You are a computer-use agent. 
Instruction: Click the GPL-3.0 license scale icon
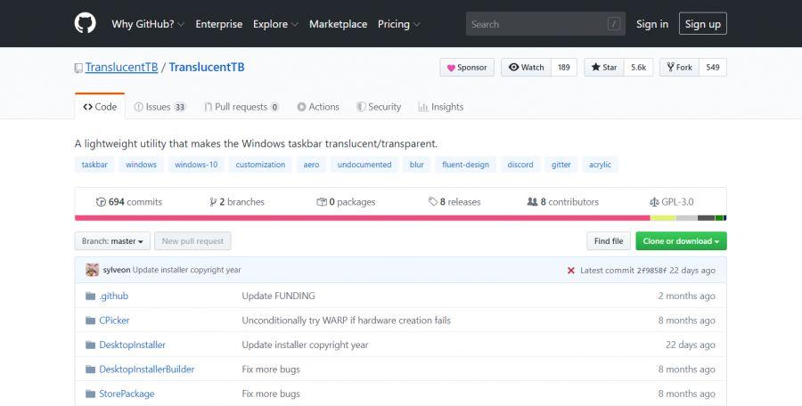655,202
